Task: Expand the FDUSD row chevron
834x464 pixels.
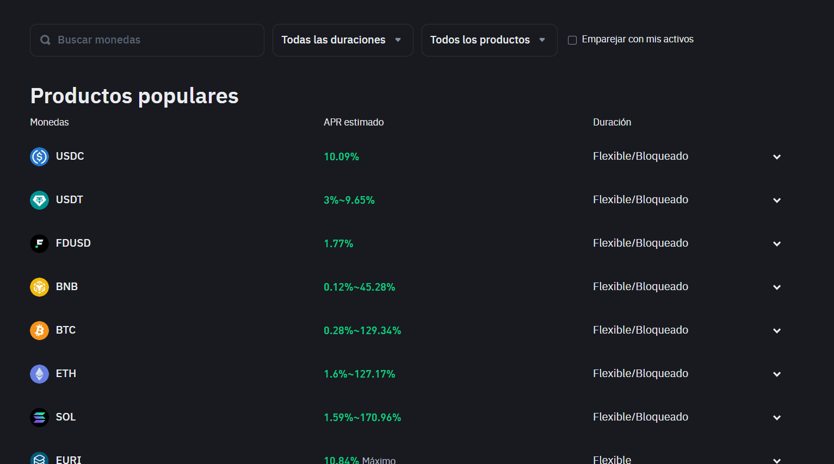Action: coord(777,244)
